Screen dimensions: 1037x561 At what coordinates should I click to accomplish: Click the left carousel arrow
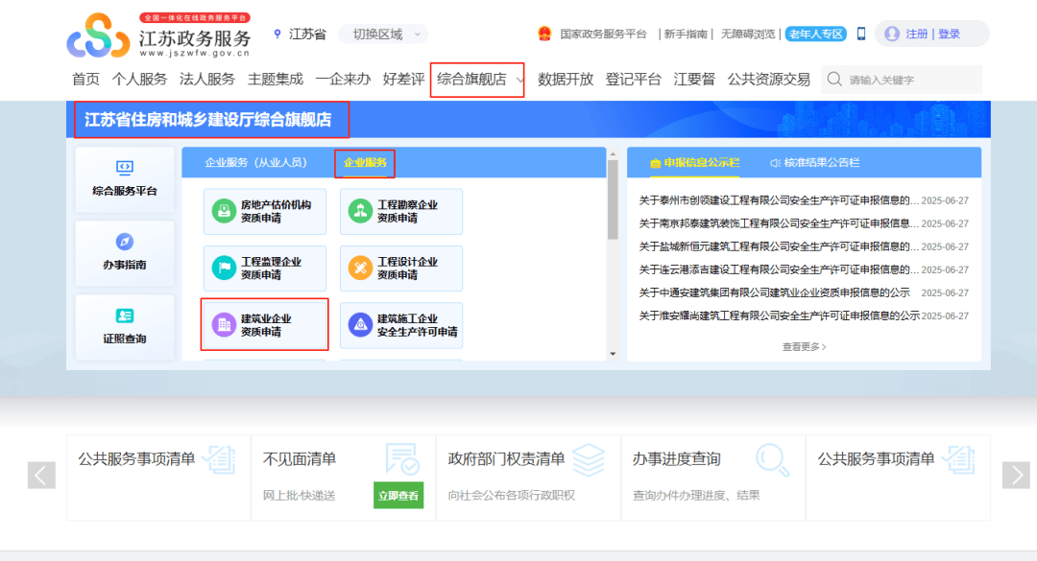coord(41,475)
